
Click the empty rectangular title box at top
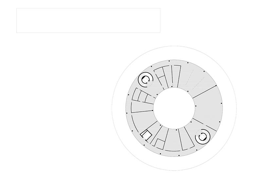click(88, 20)
